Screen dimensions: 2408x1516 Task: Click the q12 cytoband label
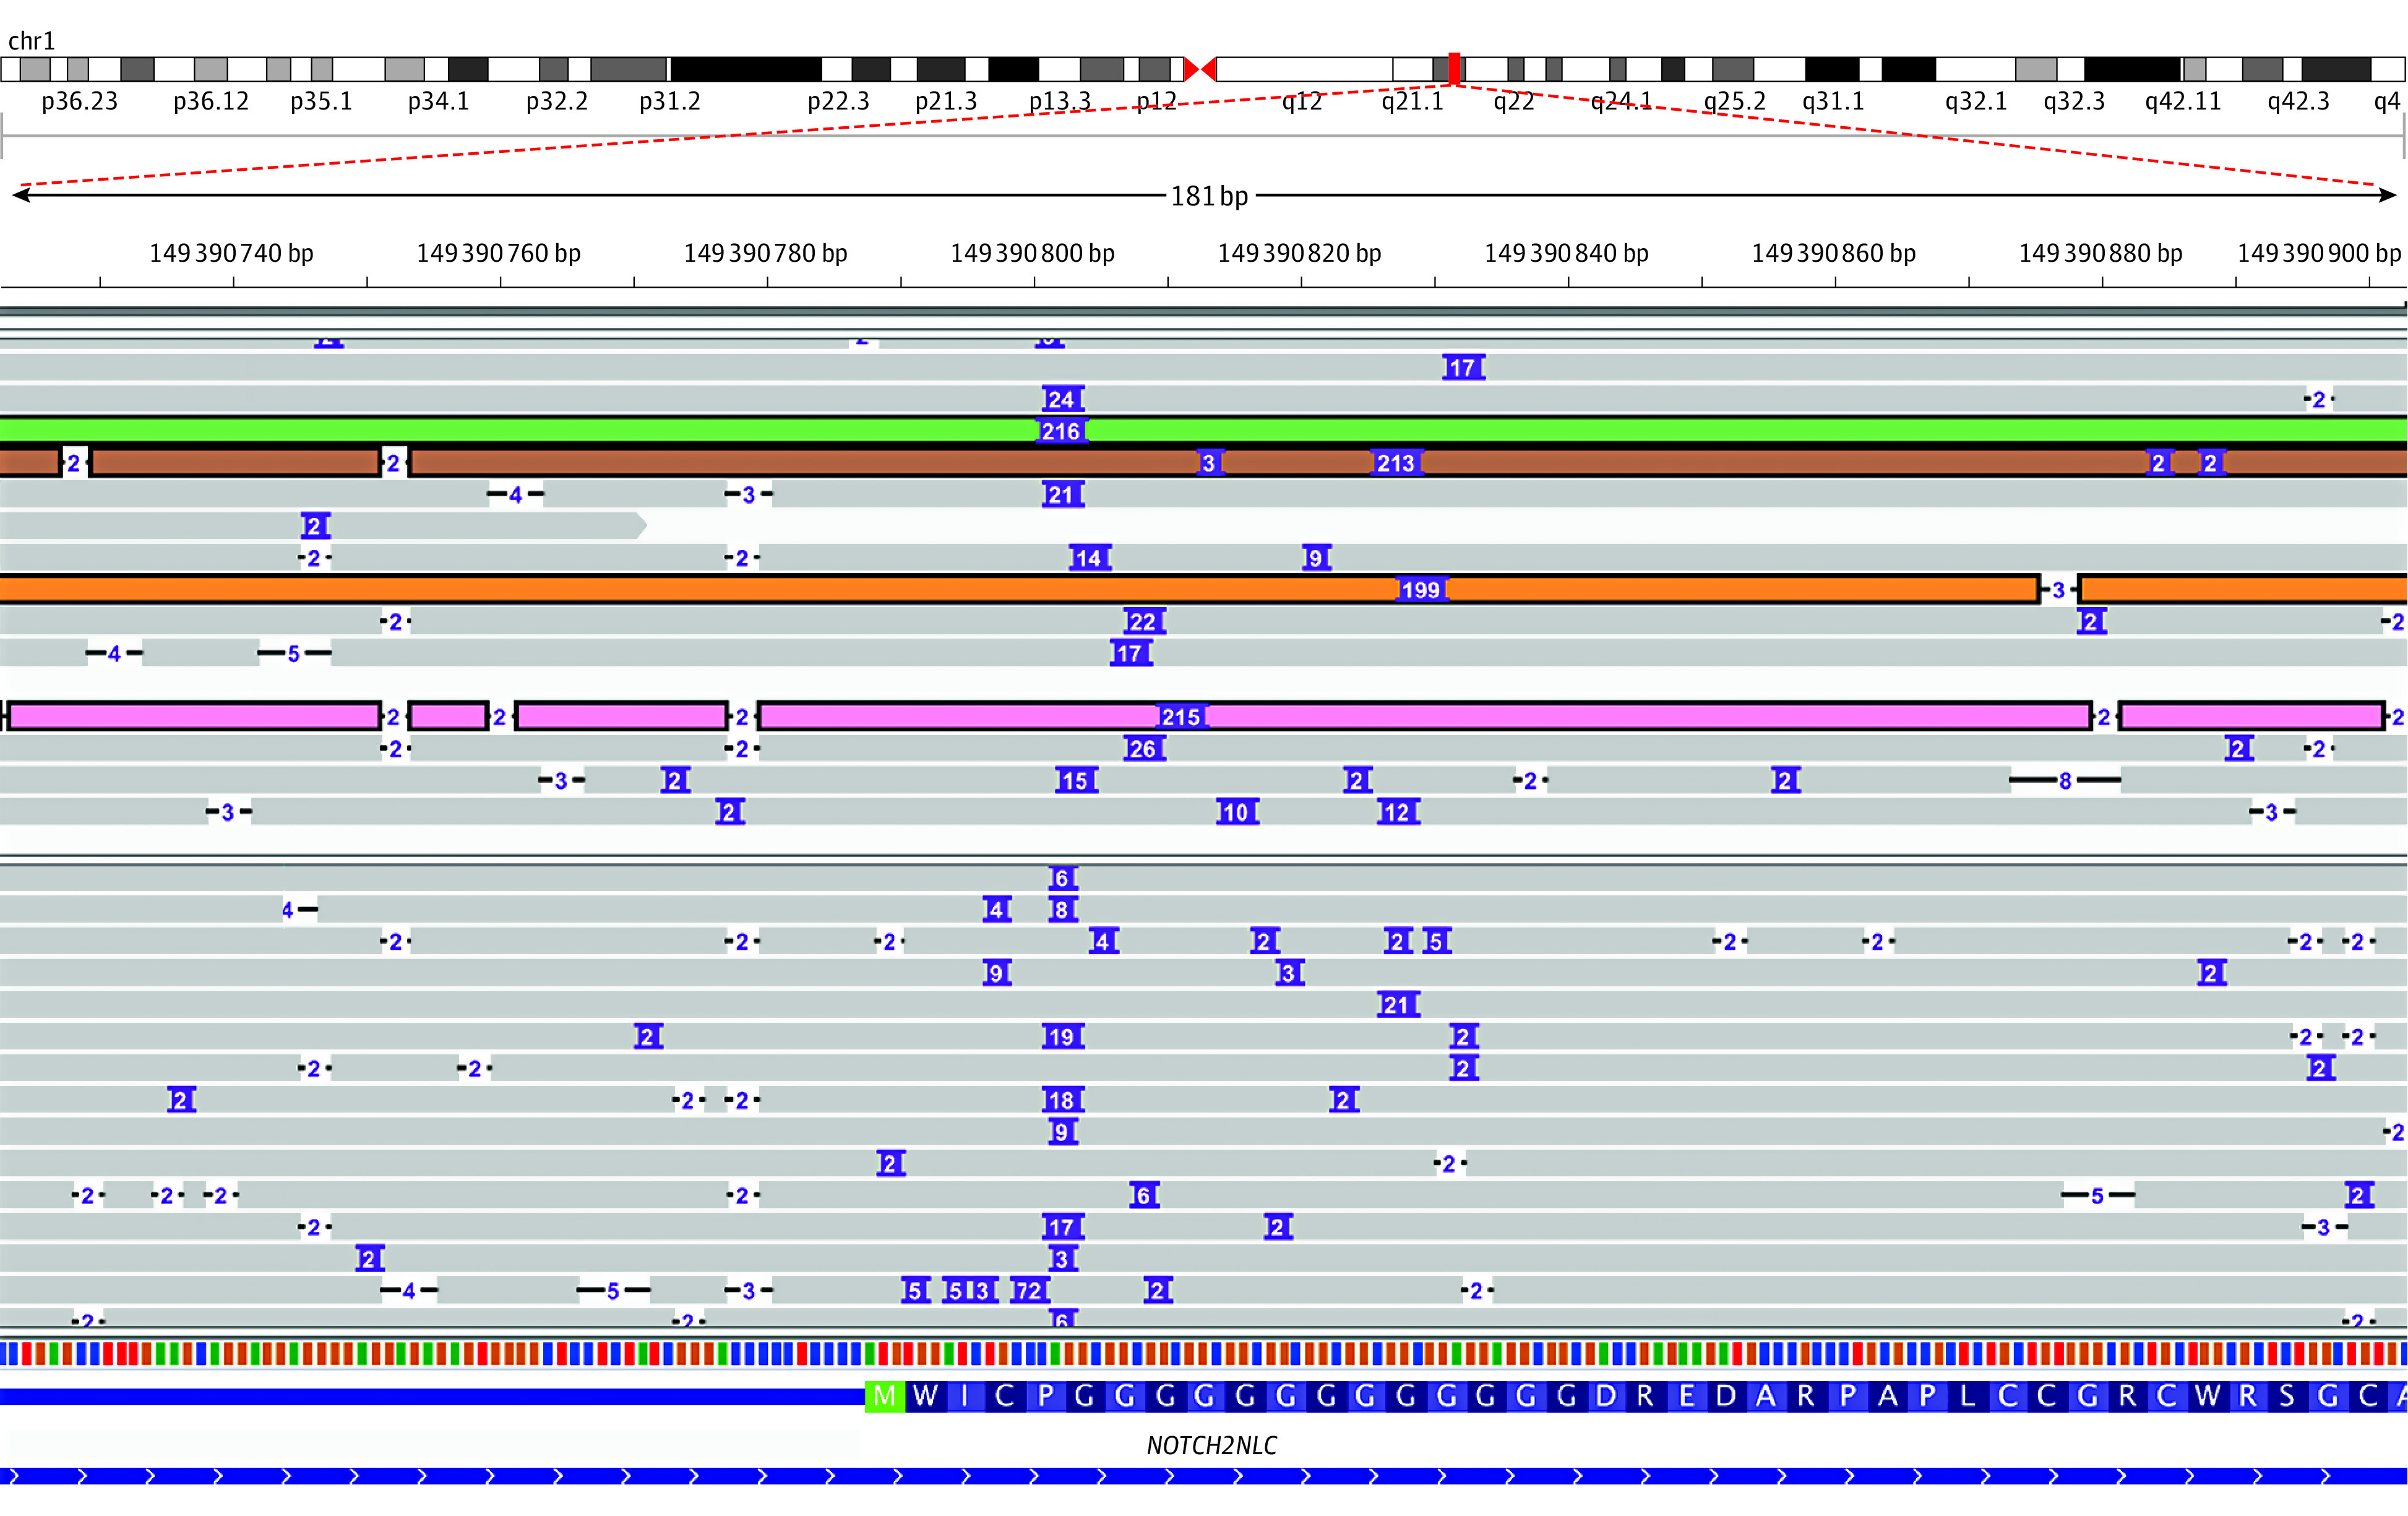(1302, 101)
